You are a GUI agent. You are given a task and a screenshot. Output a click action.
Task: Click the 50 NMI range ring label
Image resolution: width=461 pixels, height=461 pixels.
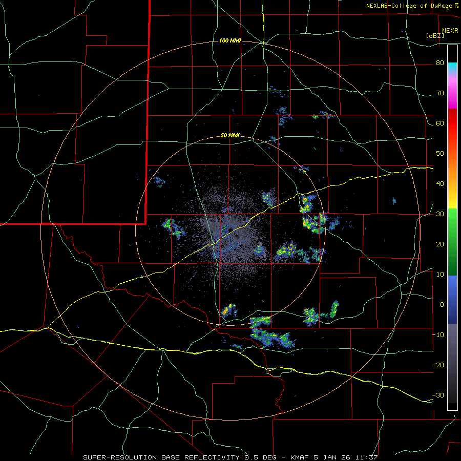(x=230, y=136)
